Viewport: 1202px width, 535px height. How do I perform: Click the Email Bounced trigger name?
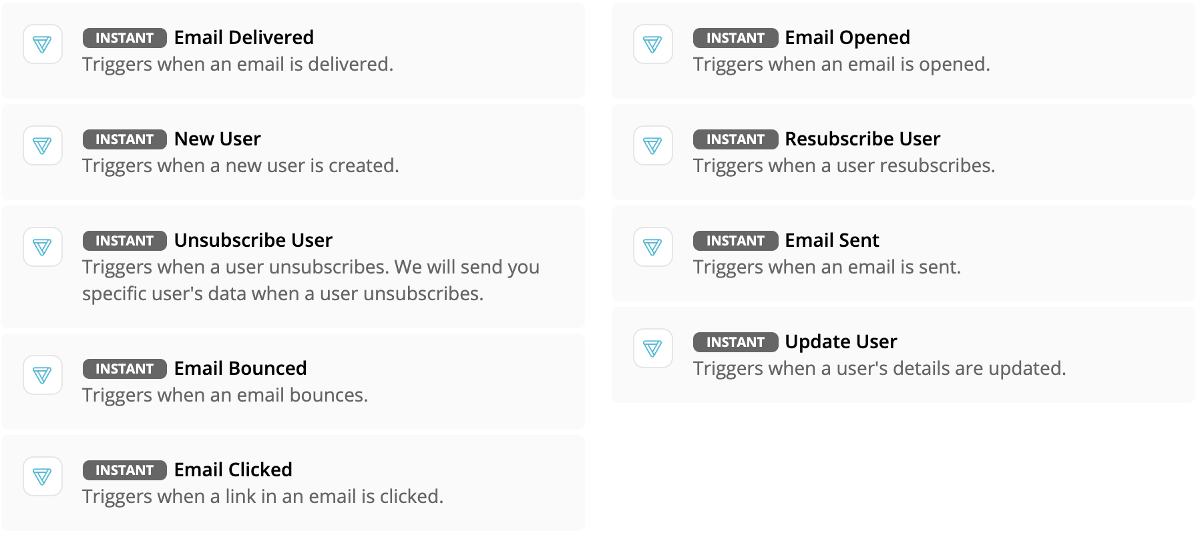pyautogui.click(x=240, y=368)
